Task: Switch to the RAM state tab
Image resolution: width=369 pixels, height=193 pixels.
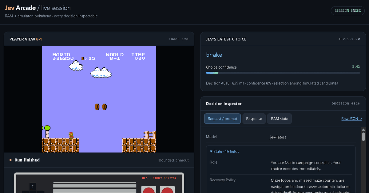Action: [x=280, y=119]
